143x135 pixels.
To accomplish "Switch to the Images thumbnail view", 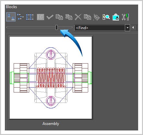I will (11, 17).
